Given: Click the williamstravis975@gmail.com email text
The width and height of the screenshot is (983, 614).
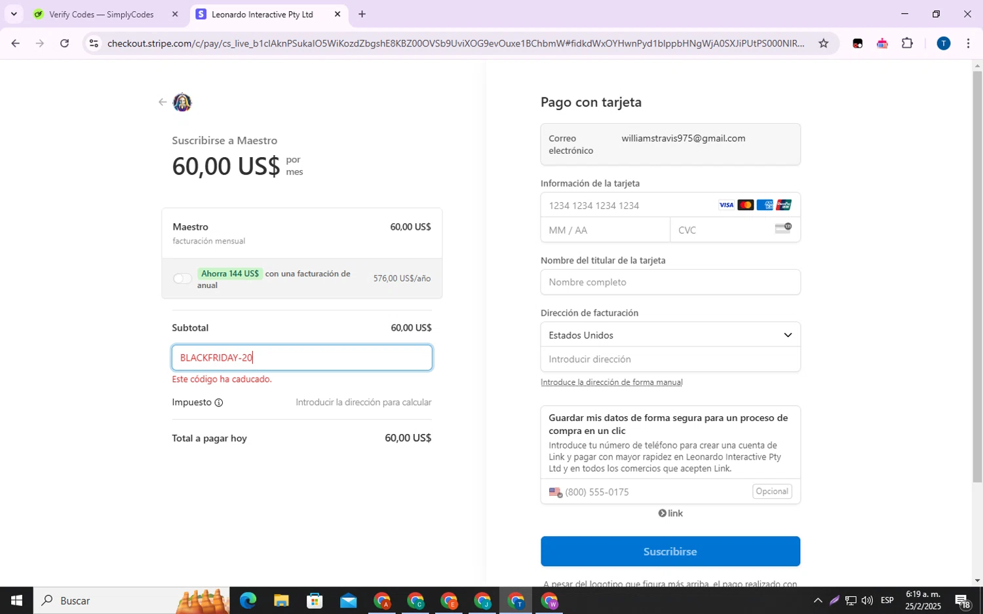Looking at the screenshot, I should point(684,138).
